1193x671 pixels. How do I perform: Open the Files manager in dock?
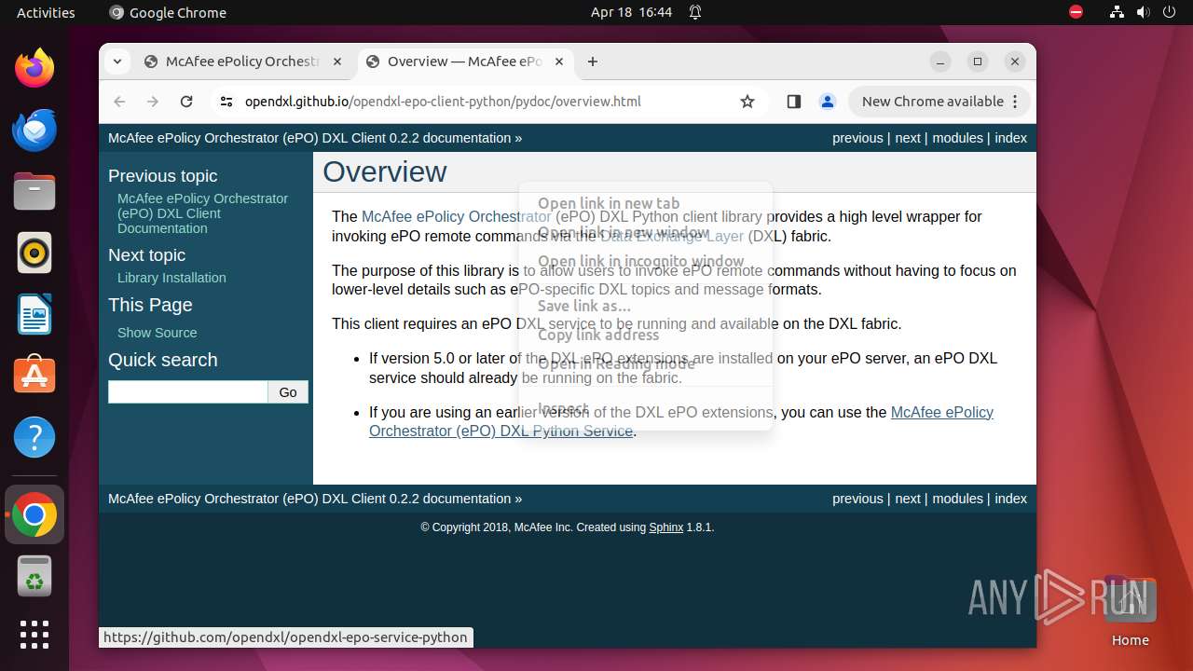click(34, 191)
